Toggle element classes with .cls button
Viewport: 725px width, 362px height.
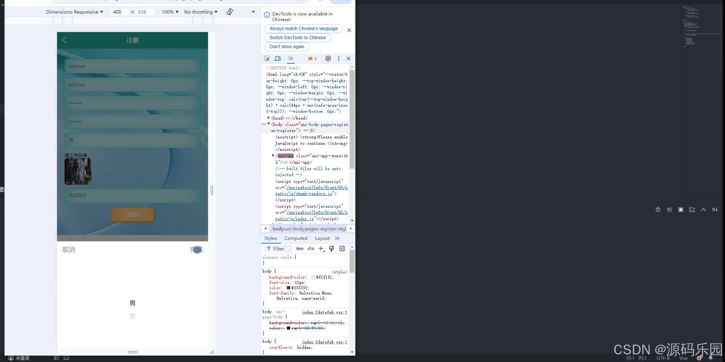point(310,248)
